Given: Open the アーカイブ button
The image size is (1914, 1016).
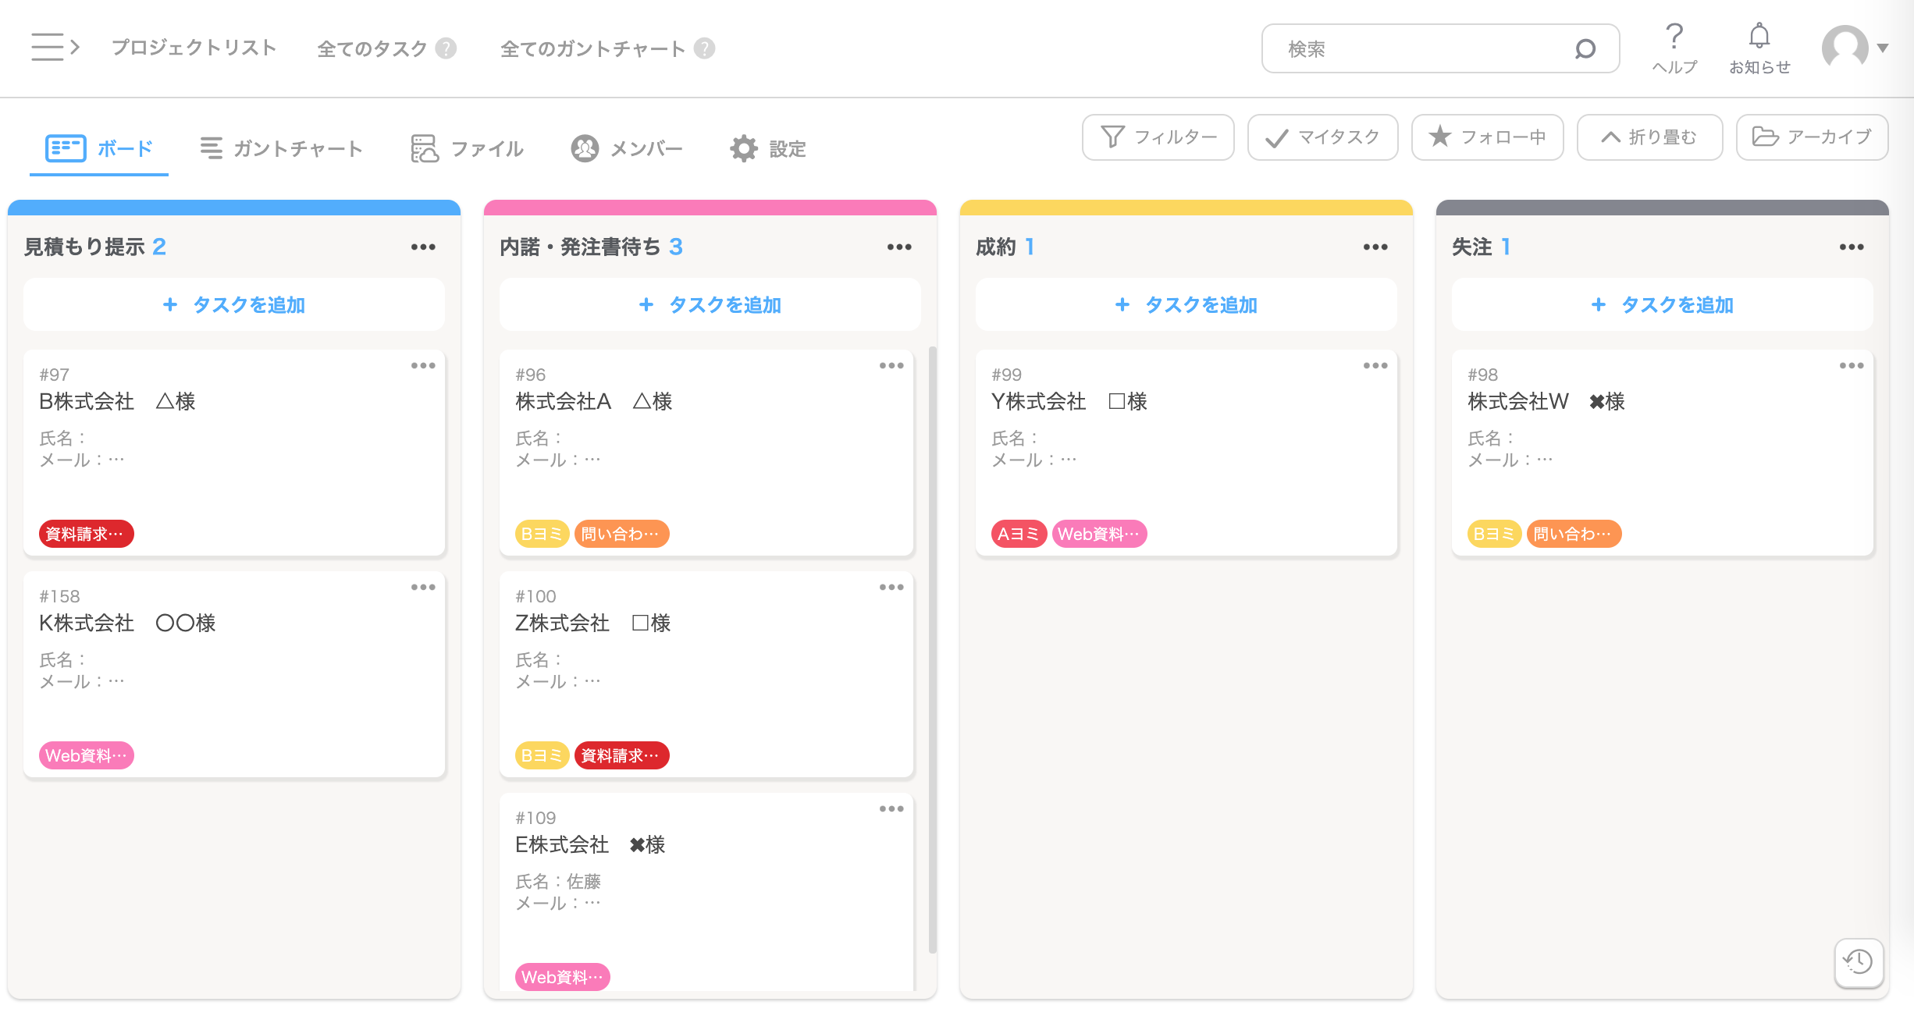Looking at the screenshot, I should [x=1812, y=137].
